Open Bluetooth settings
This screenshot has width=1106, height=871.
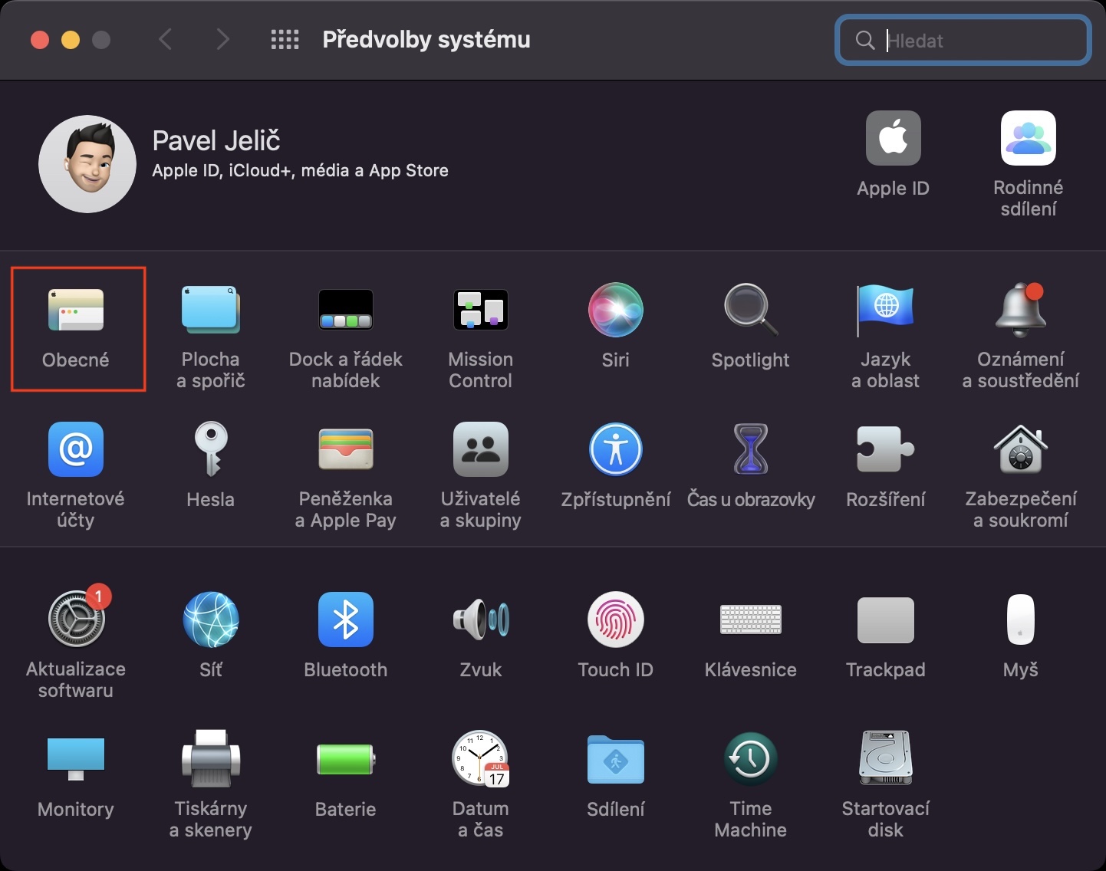[346, 636]
